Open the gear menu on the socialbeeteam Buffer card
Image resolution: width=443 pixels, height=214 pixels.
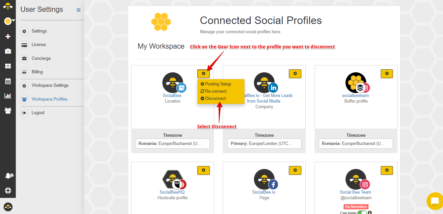pyautogui.click(x=387, y=74)
